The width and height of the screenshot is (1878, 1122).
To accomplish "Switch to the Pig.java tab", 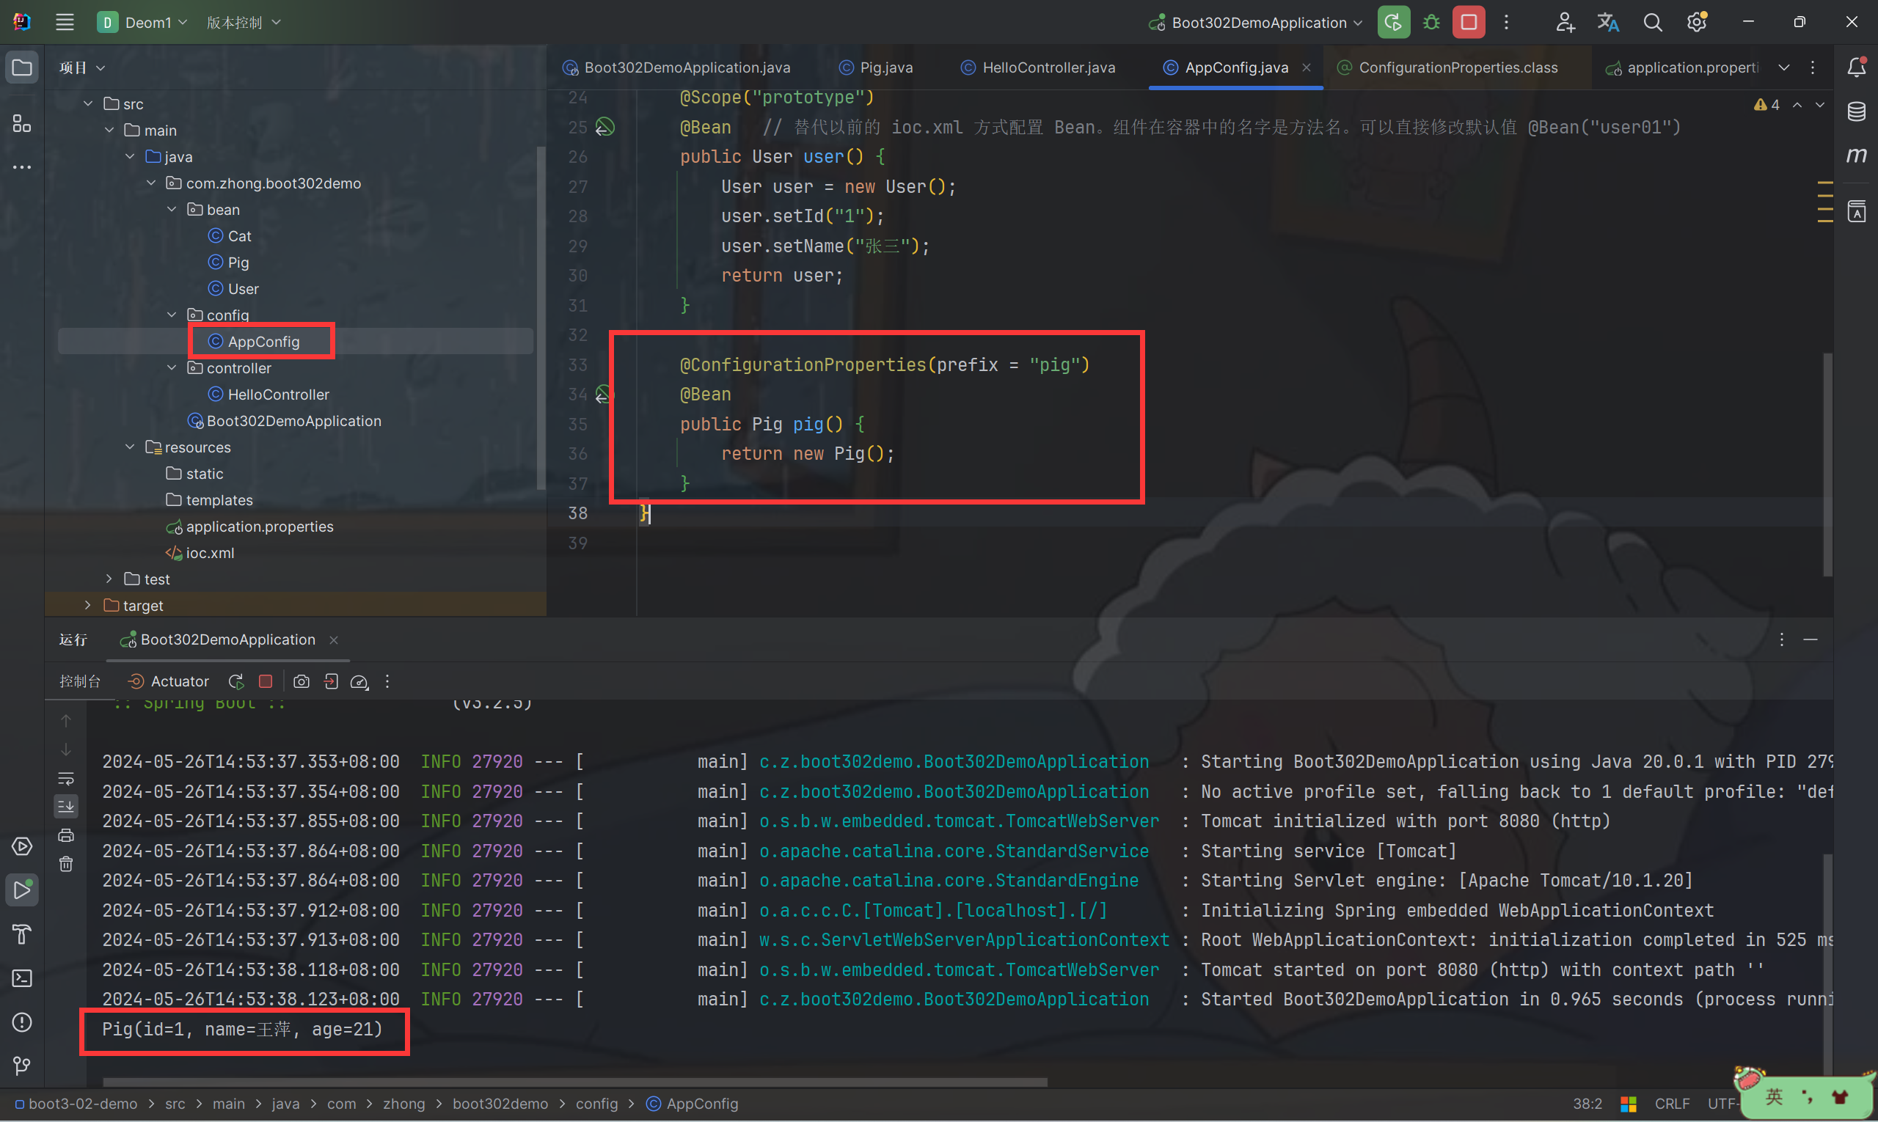I will pyautogui.click(x=885, y=67).
